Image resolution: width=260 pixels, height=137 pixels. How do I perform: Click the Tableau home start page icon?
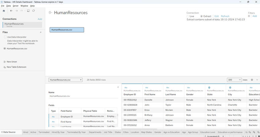[4, 11]
